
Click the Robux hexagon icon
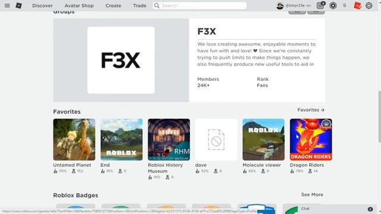coord(333,5)
